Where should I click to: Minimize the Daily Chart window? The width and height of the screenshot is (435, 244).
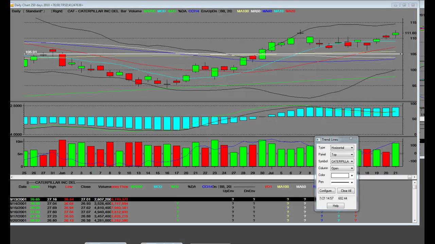coord(396,5)
